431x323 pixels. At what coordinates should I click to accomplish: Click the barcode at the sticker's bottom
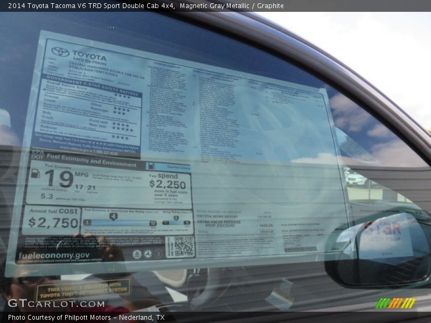[x=300, y=250]
